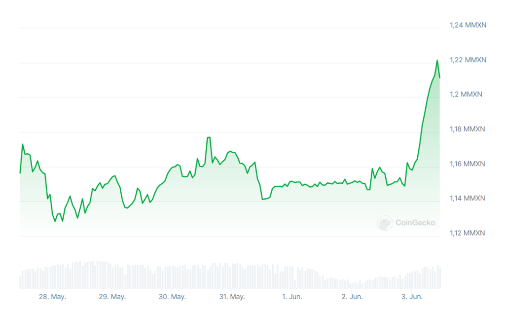Select the 29. May. date label

(x=112, y=297)
